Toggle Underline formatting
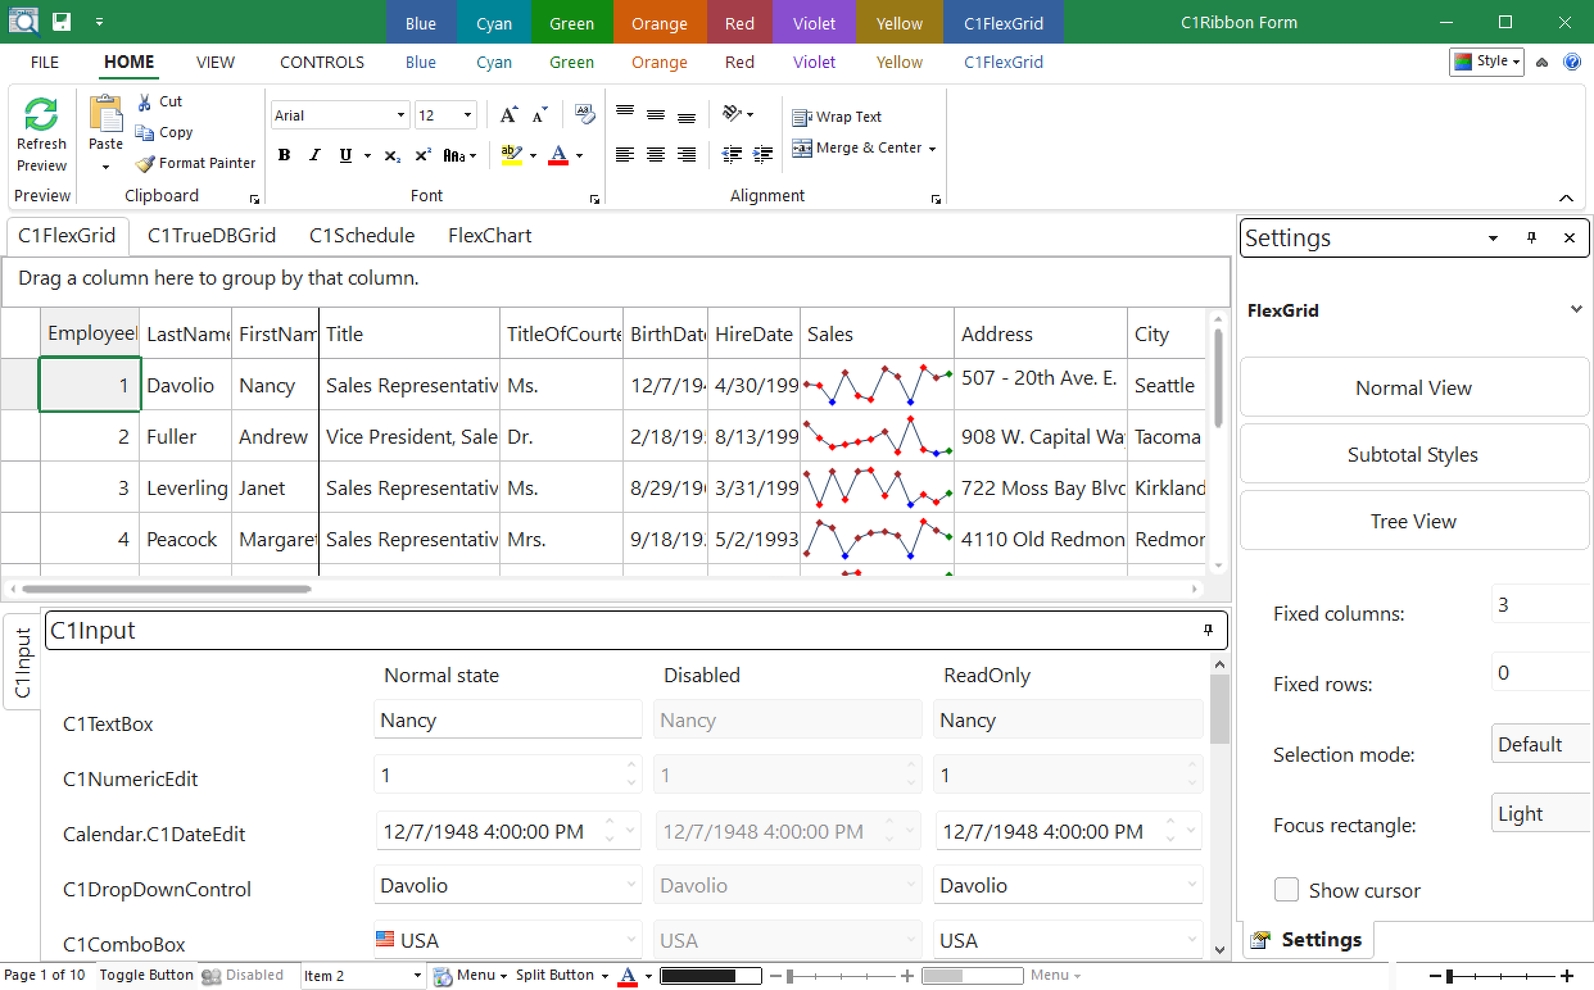The width and height of the screenshot is (1594, 990). (x=345, y=155)
